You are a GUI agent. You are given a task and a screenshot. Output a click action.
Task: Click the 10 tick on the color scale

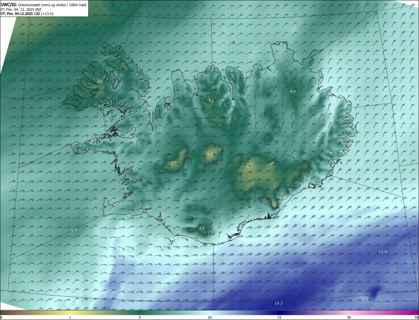(209, 317)
